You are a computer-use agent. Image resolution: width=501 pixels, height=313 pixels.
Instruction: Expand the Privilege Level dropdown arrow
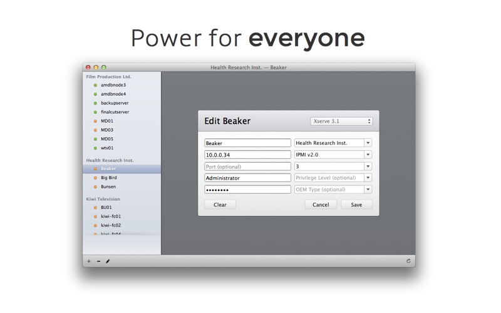[368, 178]
